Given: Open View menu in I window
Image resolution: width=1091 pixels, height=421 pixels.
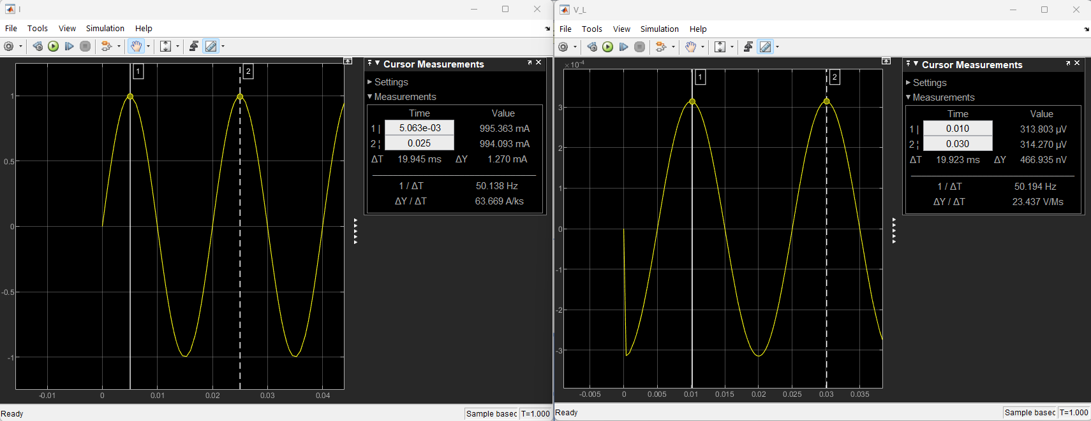Looking at the screenshot, I should pos(67,28).
